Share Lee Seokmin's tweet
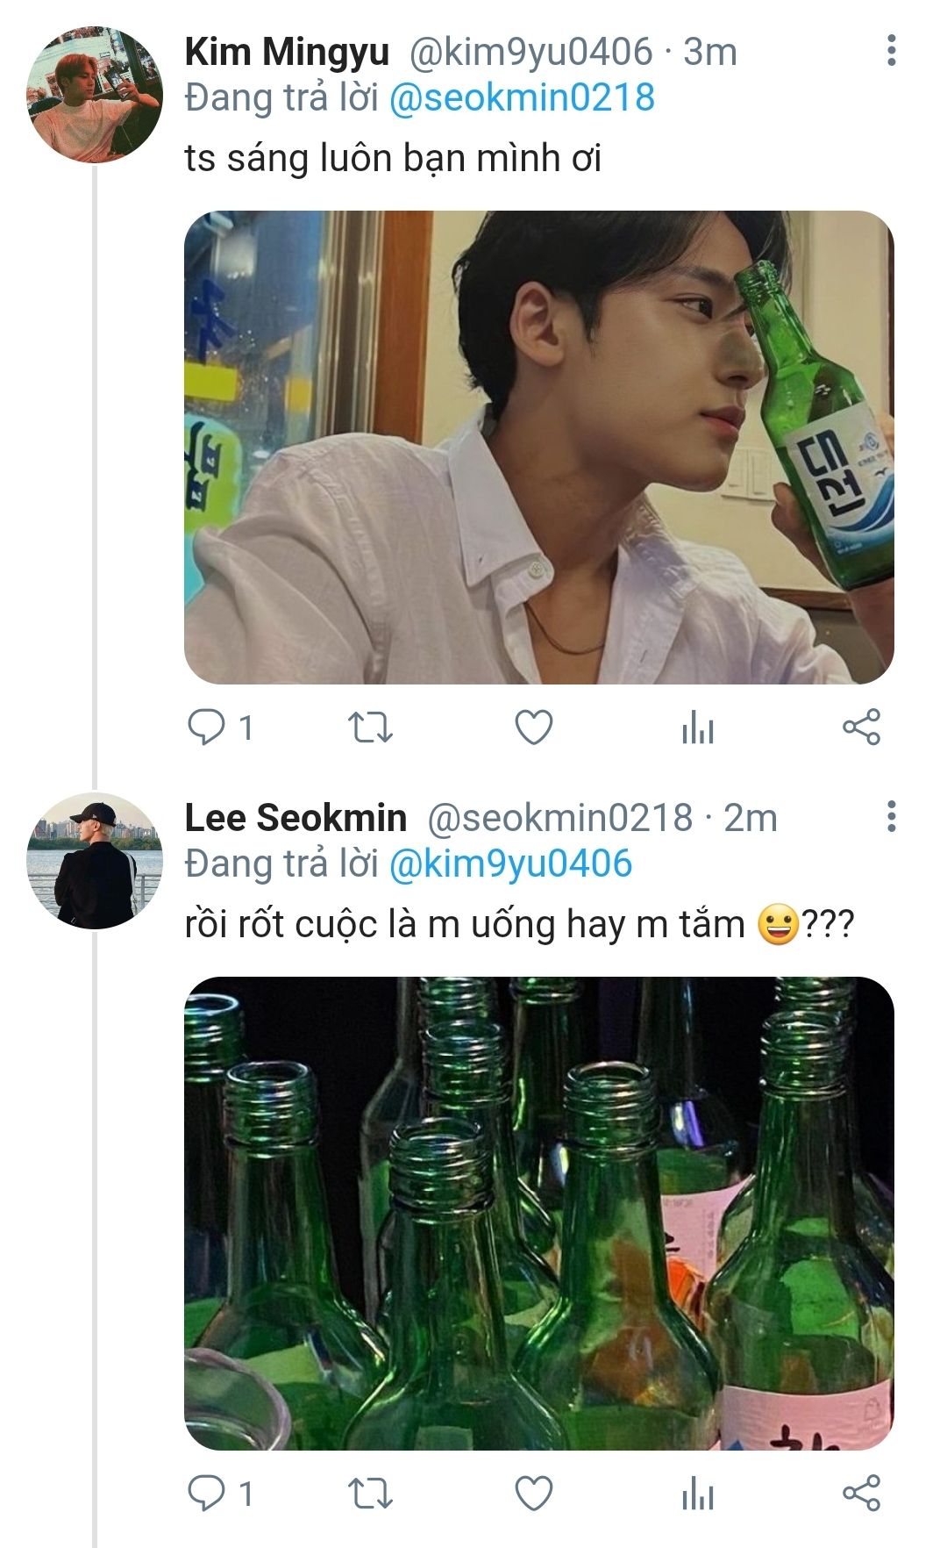The image size is (947, 1548). [x=861, y=1493]
